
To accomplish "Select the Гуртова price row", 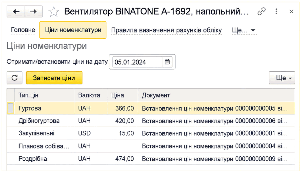I will click(151, 108).
